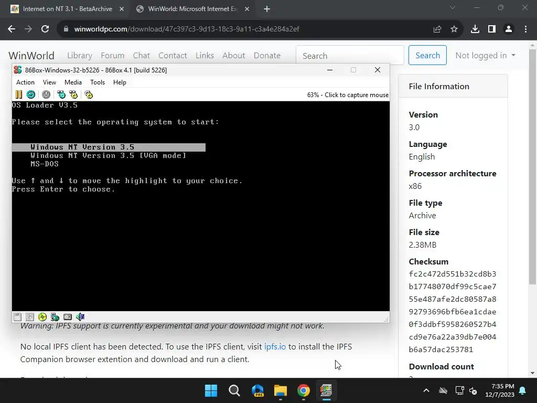The height and width of the screenshot is (403, 537).
Task: Pause emulation with the 86Box pause icon
Action: coord(19,94)
